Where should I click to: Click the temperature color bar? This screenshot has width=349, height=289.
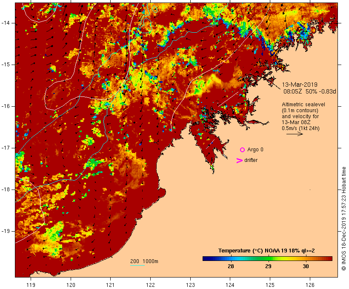(267, 258)
